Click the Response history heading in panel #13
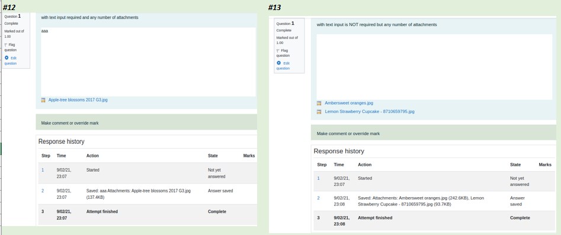 point(339,151)
